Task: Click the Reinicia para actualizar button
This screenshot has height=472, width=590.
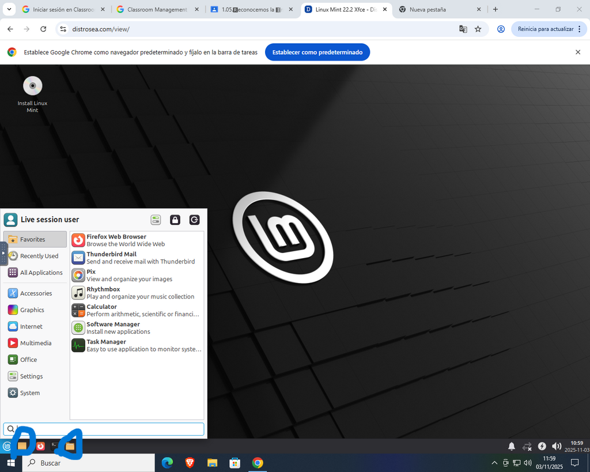Action: point(545,29)
